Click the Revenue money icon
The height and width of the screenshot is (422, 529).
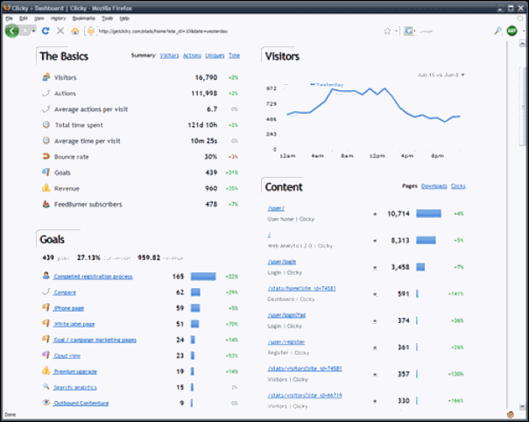point(46,188)
